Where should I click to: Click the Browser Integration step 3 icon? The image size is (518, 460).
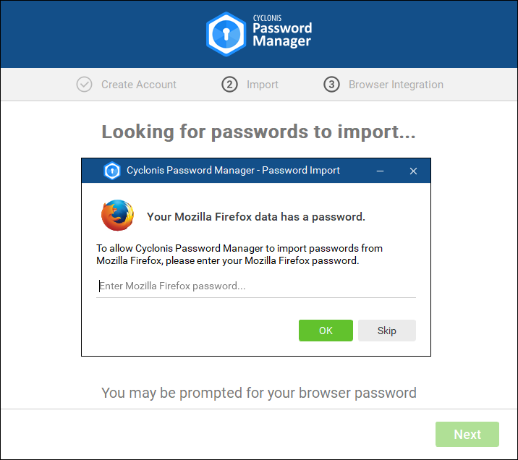pyautogui.click(x=331, y=85)
